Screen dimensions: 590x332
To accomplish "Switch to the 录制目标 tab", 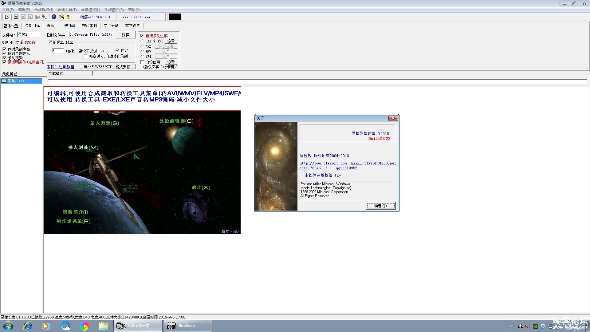I will point(32,26).
